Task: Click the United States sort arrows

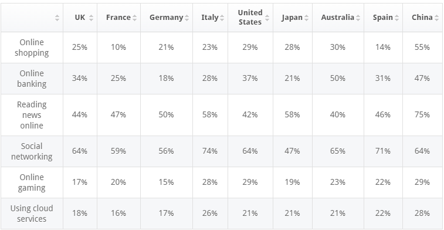Action: click(267, 18)
